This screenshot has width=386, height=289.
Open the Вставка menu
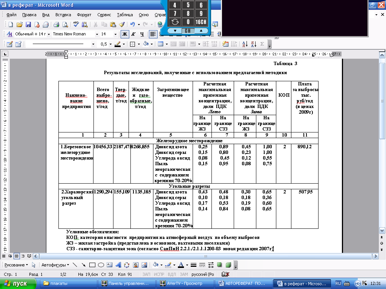coord(63,15)
